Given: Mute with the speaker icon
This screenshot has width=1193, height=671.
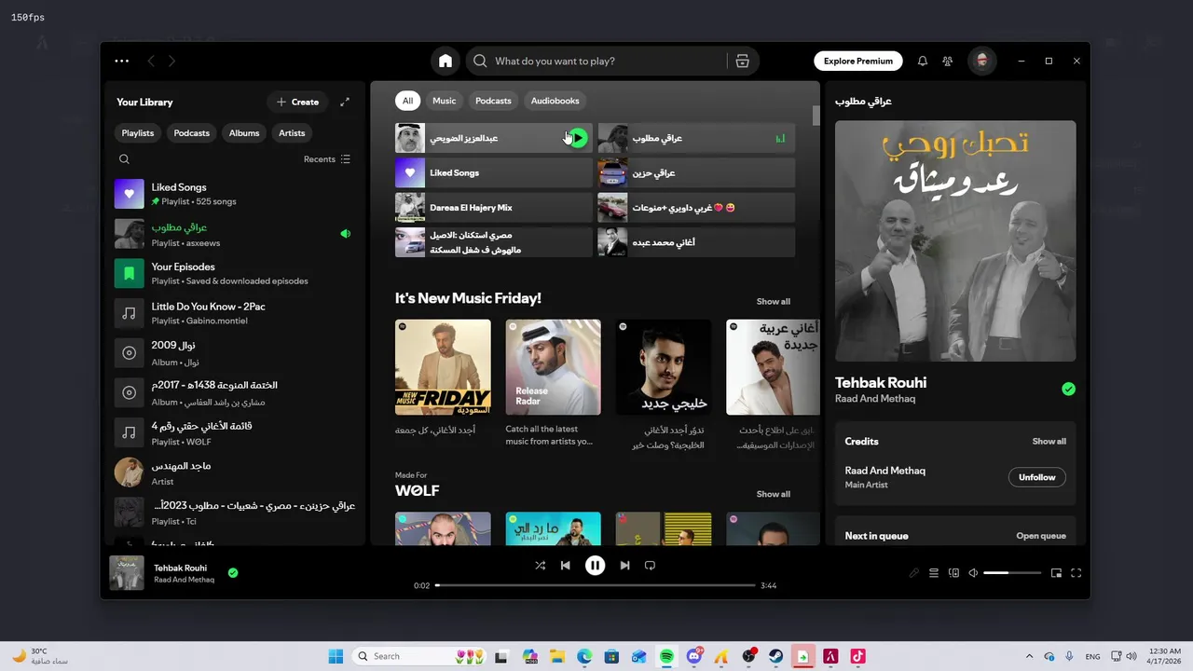Looking at the screenshot, I should click(973, 573).
